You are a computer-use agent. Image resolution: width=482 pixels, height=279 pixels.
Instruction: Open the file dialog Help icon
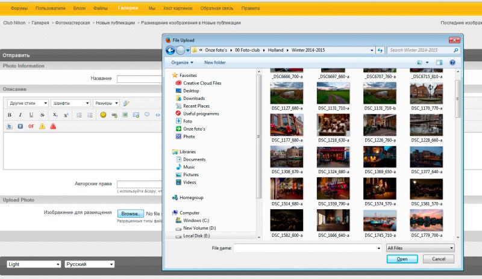[x=452, y=63]
